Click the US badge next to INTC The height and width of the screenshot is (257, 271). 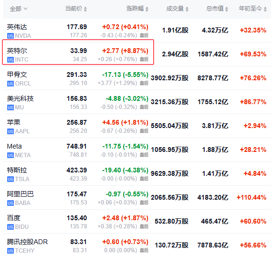pyautogui.click(x=10, y=60)
